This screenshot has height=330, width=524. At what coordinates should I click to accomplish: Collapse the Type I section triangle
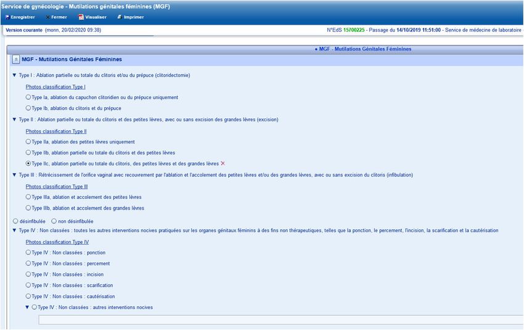14,75
